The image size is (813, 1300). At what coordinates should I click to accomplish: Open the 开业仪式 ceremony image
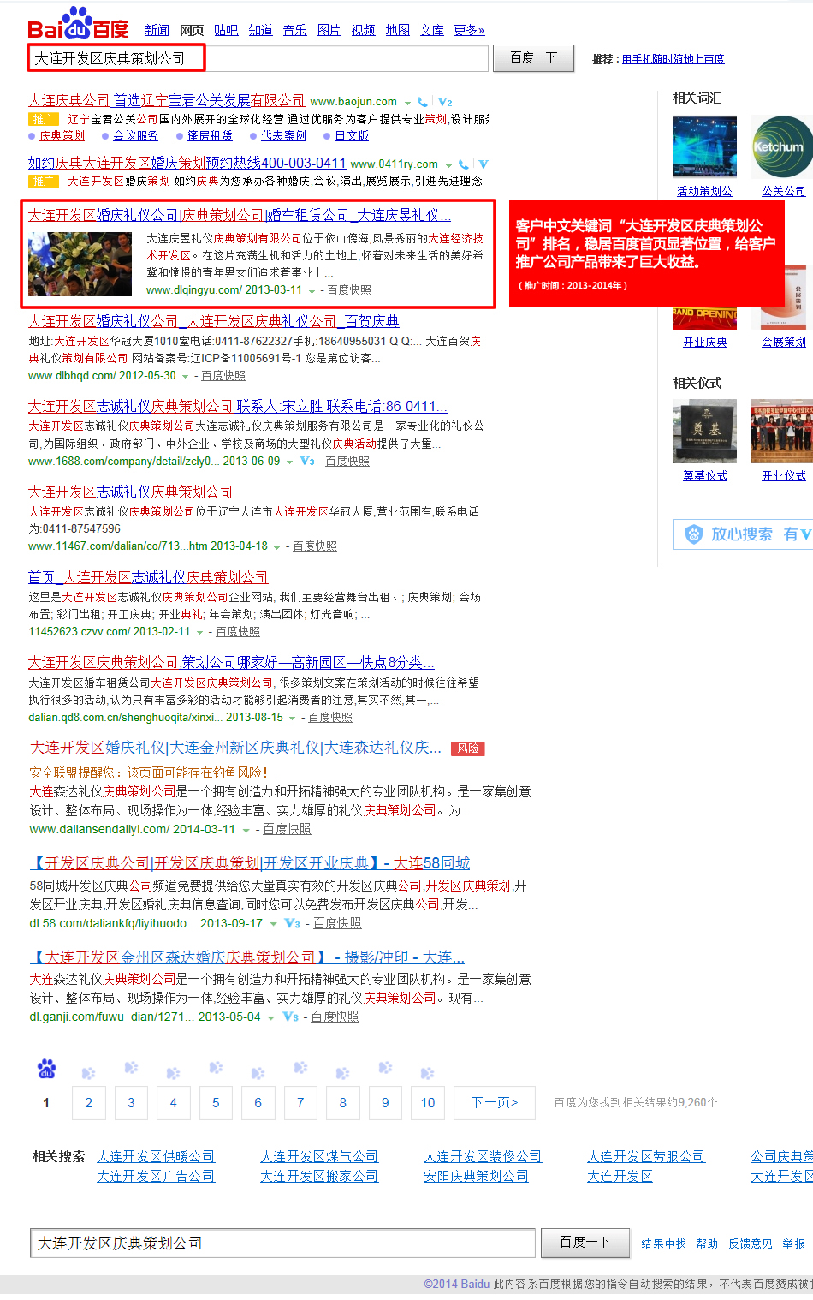[782, 431]
